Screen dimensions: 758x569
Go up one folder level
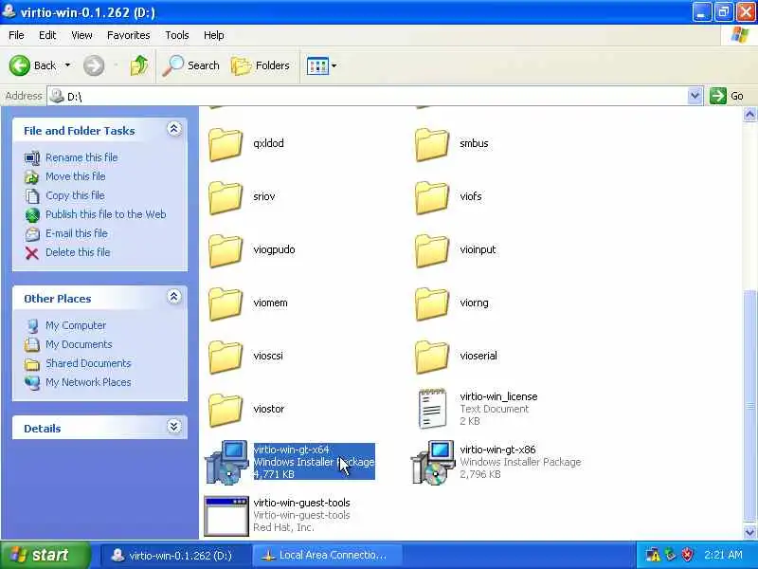tap(139, 65)
